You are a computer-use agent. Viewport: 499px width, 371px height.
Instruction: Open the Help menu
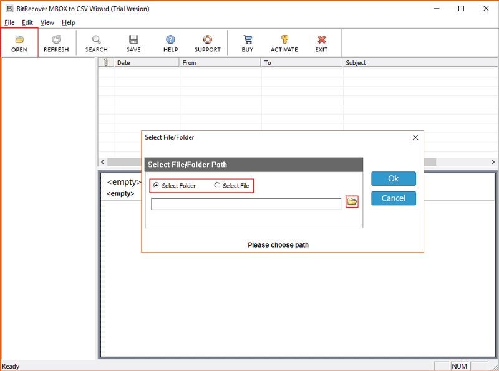(69, 22)
